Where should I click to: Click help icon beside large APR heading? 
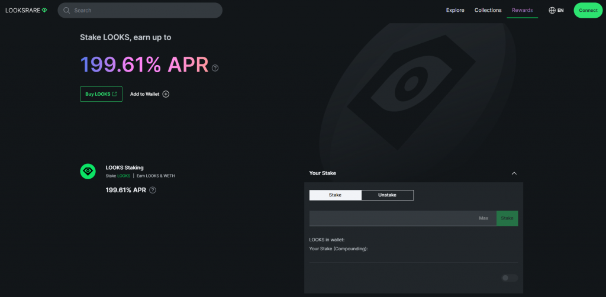[x=215, y=68]
